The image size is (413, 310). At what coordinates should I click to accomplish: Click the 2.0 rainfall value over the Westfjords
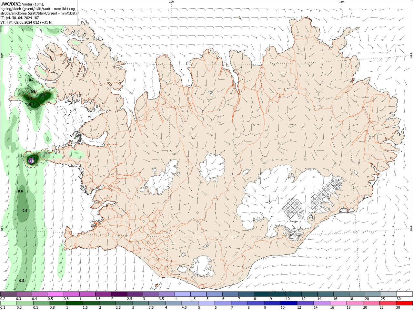(43, 95)
